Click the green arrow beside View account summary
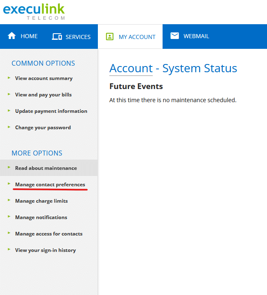Viewport: 267px width, 295px height. pyautogui.click(x=9, y=78)
